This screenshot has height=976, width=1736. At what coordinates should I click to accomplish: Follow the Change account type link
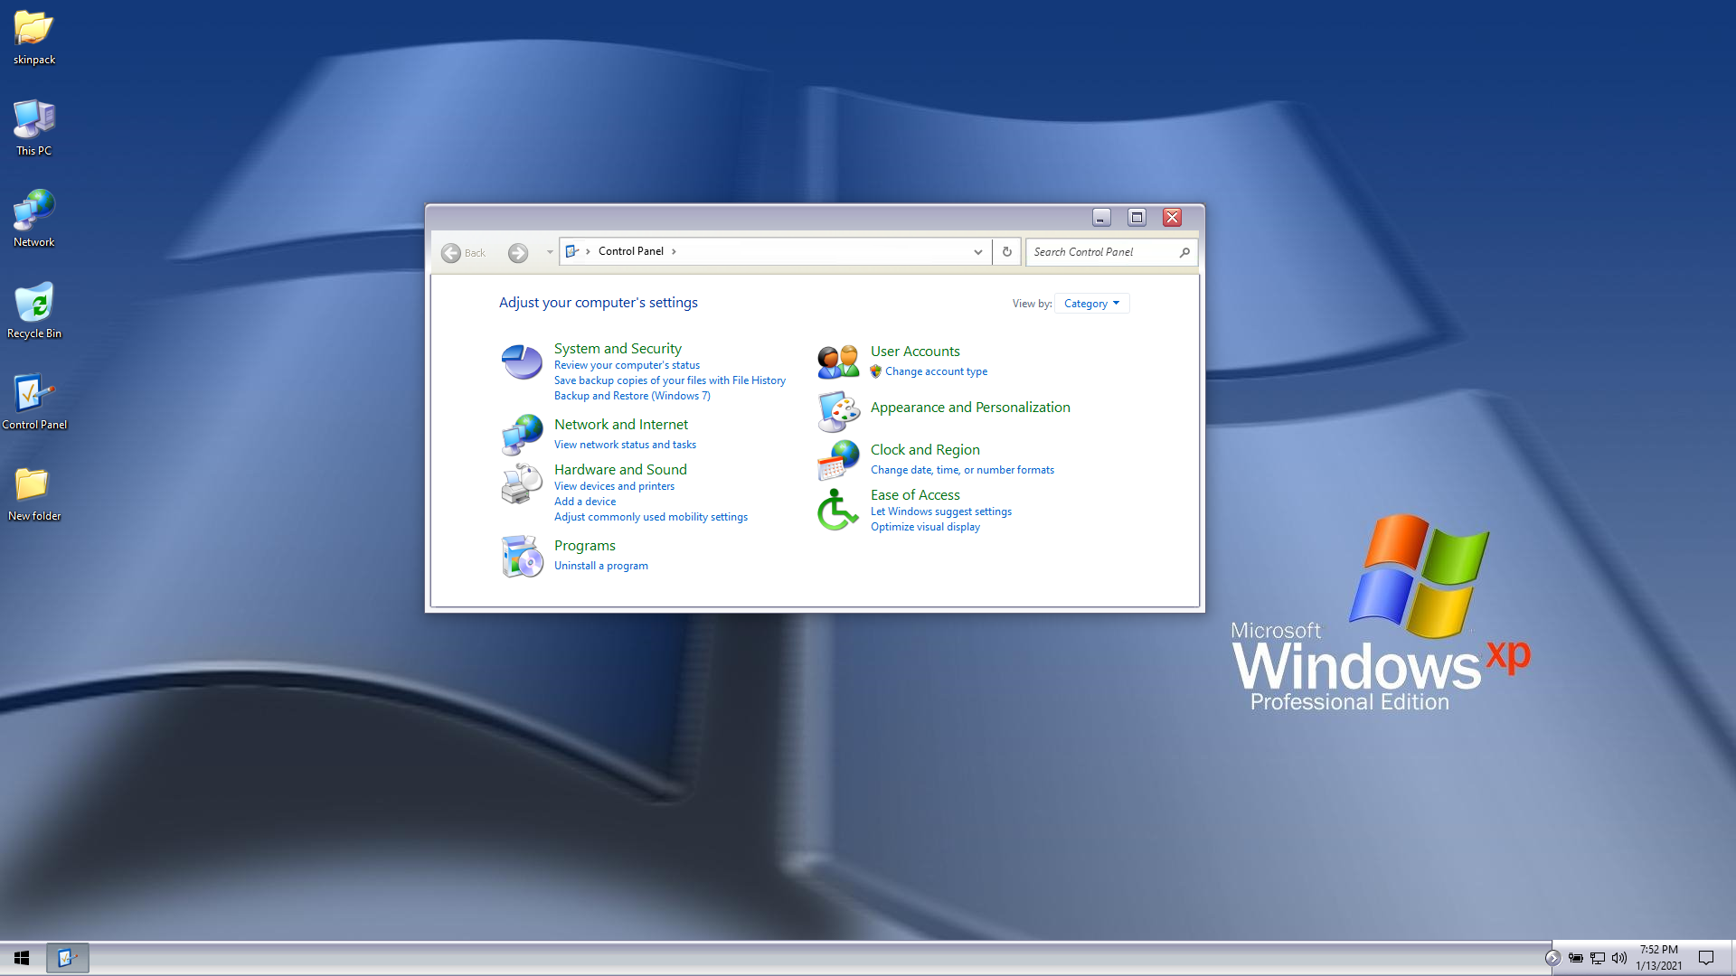point(936,371)
